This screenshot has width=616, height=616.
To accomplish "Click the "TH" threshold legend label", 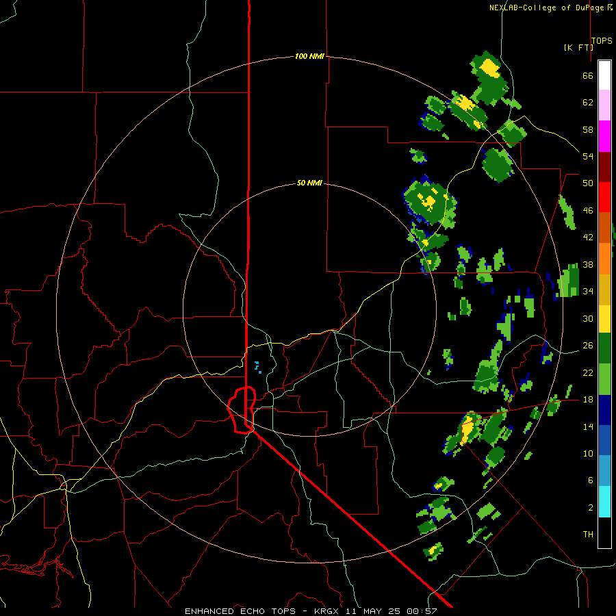I will coord(588,535).
